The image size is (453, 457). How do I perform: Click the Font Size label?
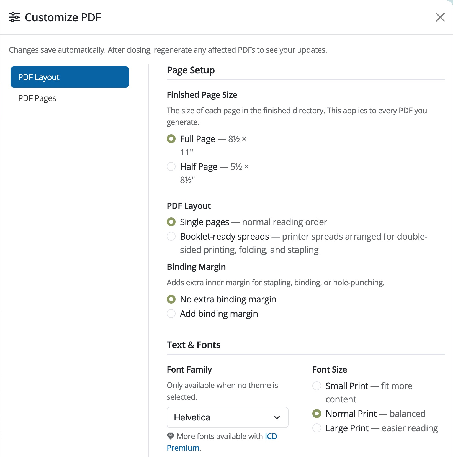point(330,370)
